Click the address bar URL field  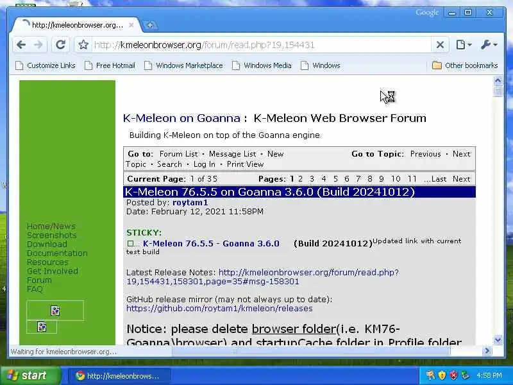tap(262, 45)
